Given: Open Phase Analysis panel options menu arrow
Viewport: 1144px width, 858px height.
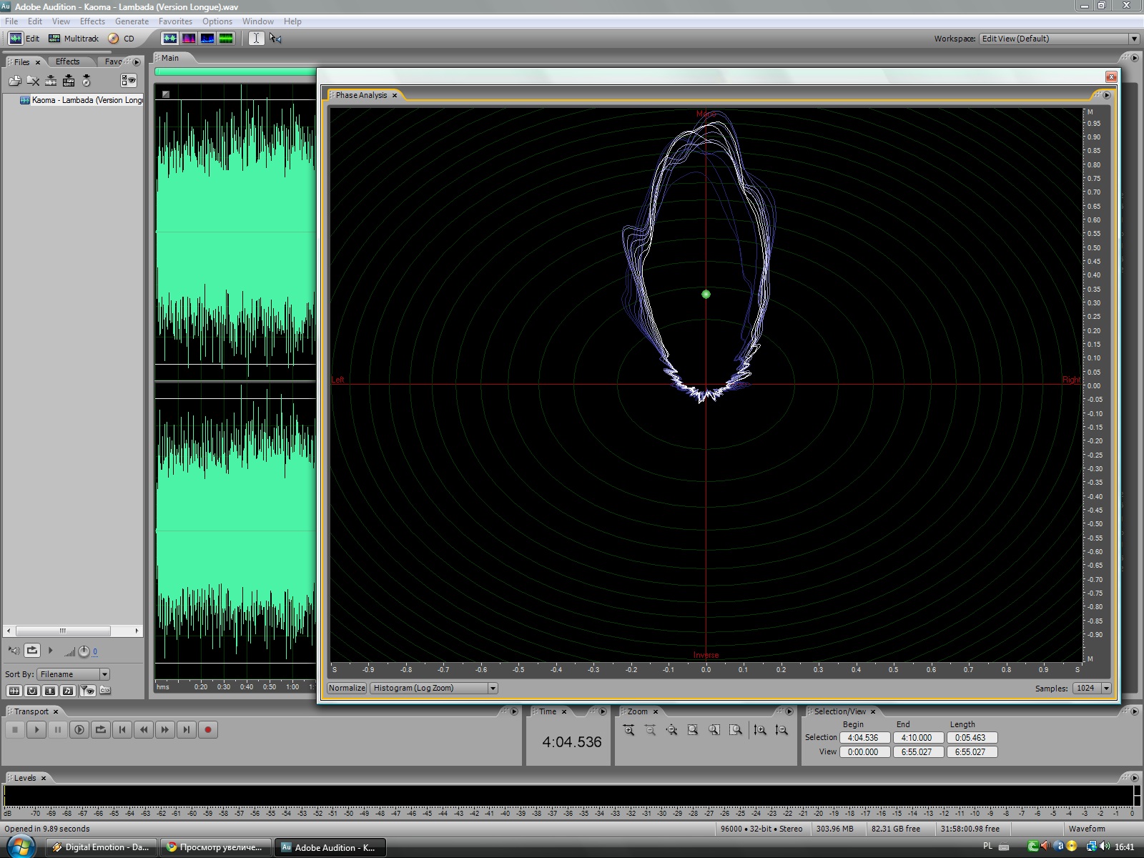Looking at the screenshot, I should pyautogui.click(x=1107, y=95).
